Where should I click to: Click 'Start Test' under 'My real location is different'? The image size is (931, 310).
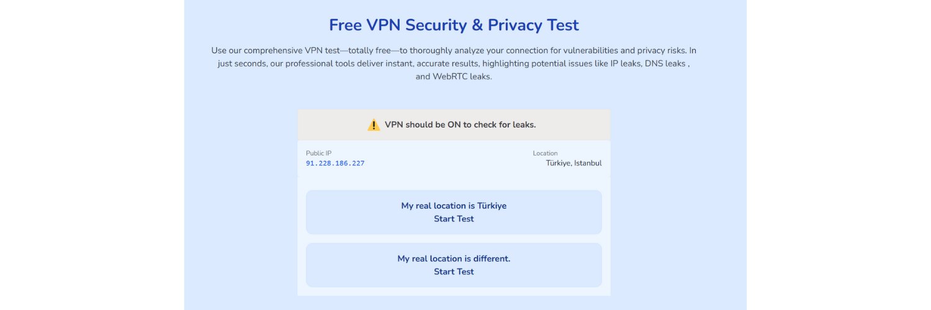pyautogui.click(x=454, y=272)
